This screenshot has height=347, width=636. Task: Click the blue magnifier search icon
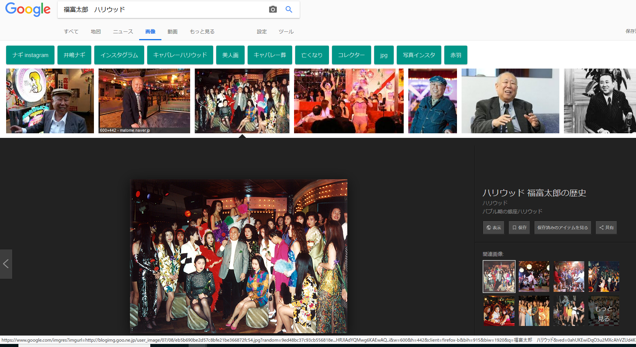289,10
